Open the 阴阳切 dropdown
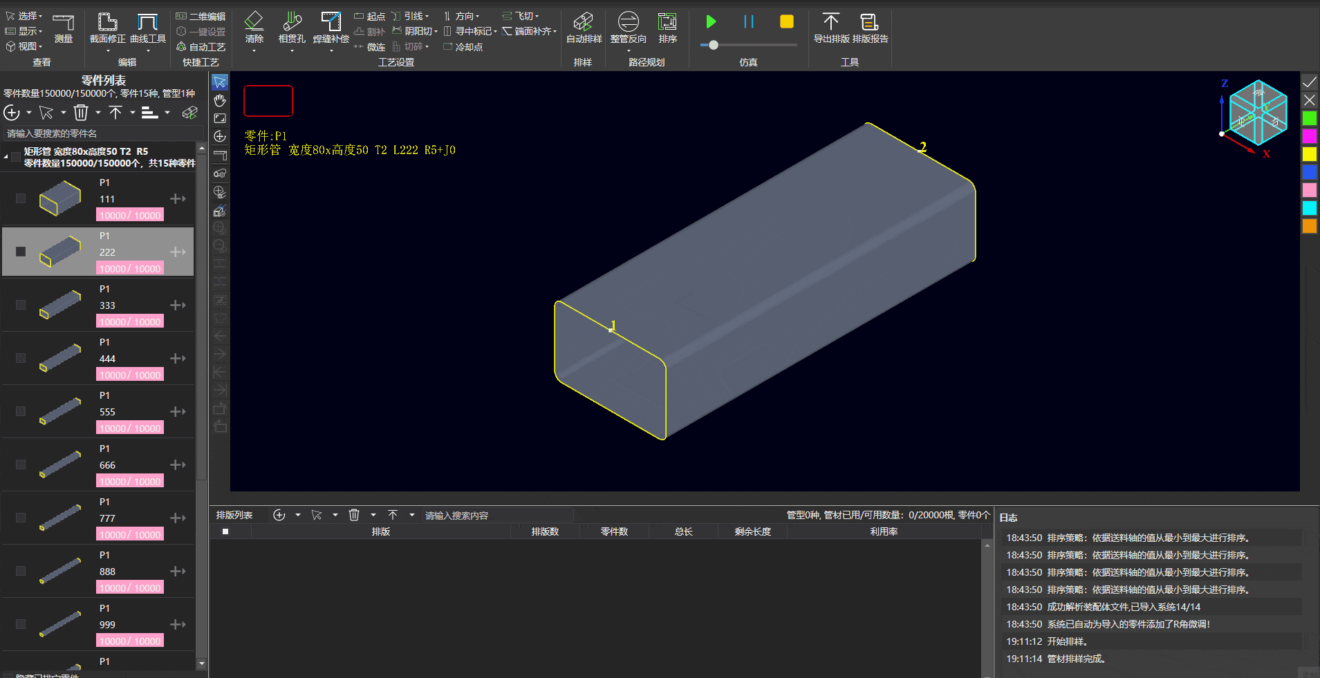The image size is (1320, 678). [415, 31]
